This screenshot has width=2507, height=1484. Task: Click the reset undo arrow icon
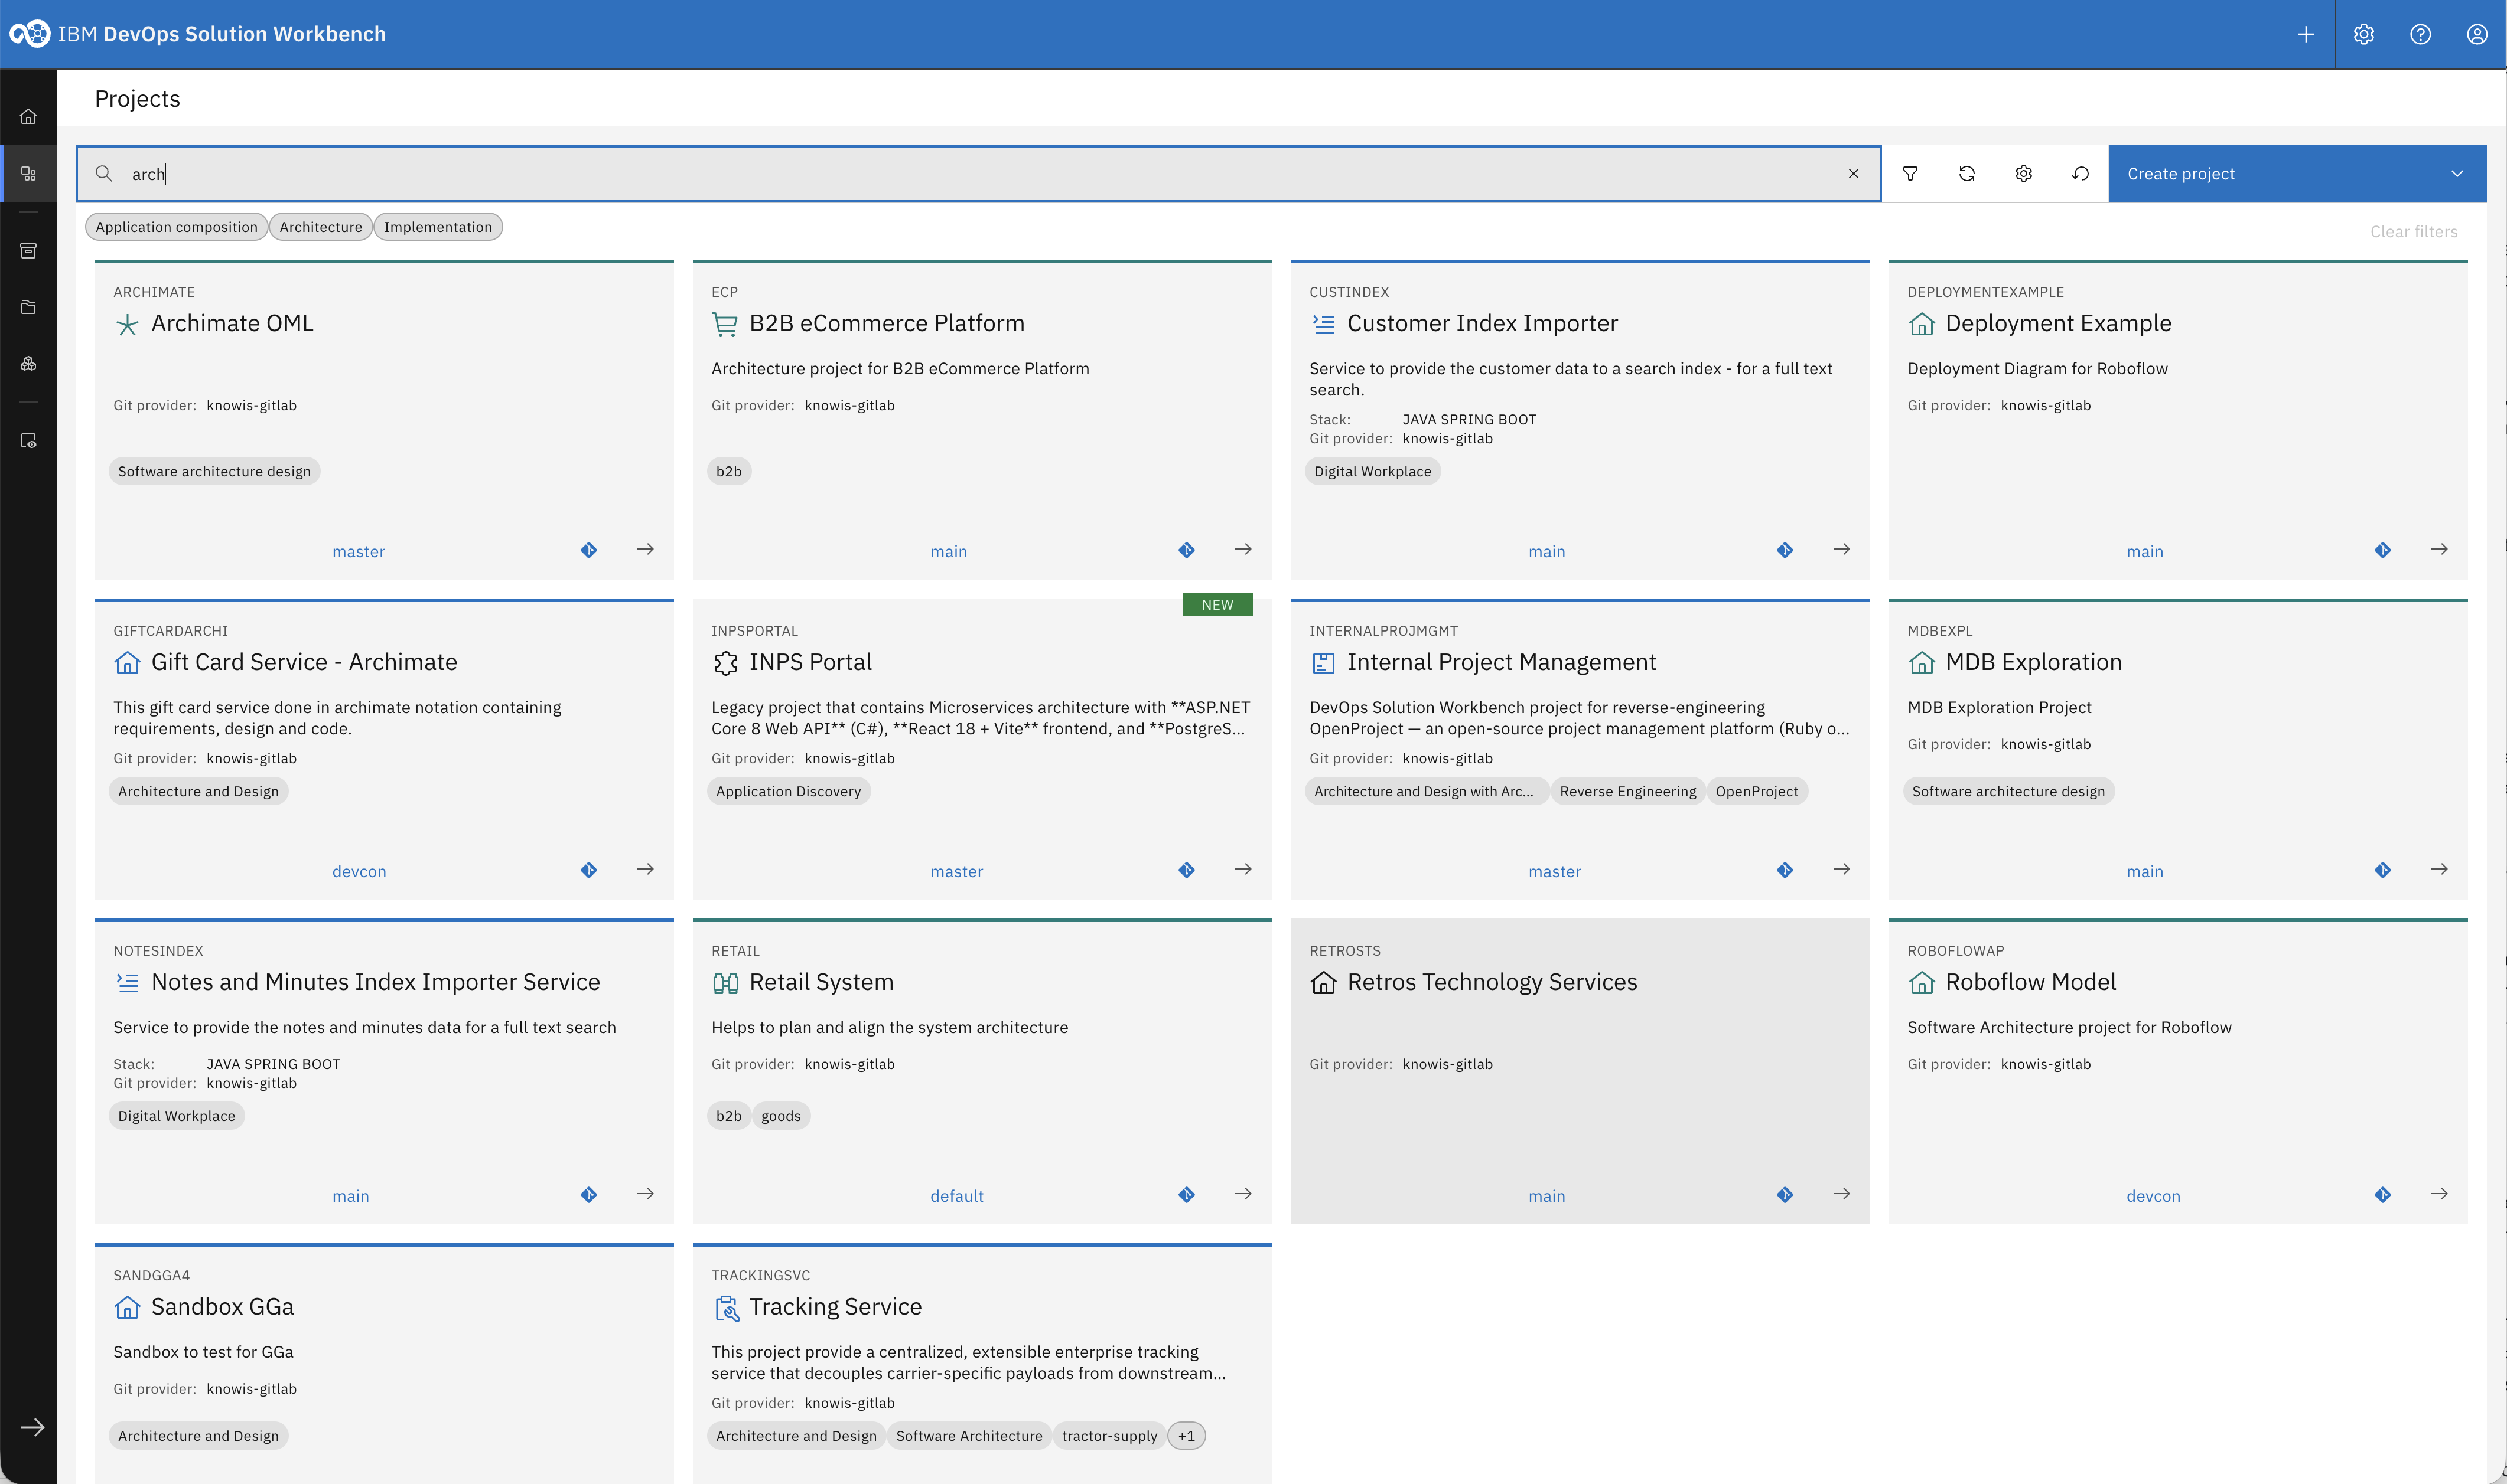click(2081, 174)
